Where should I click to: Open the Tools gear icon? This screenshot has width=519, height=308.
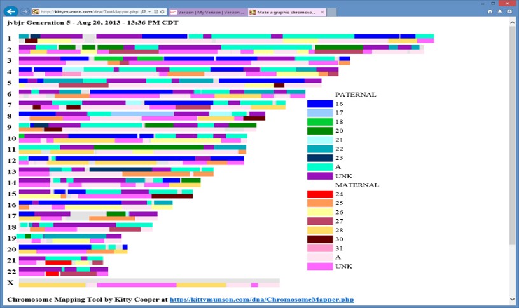pos(509,11)
